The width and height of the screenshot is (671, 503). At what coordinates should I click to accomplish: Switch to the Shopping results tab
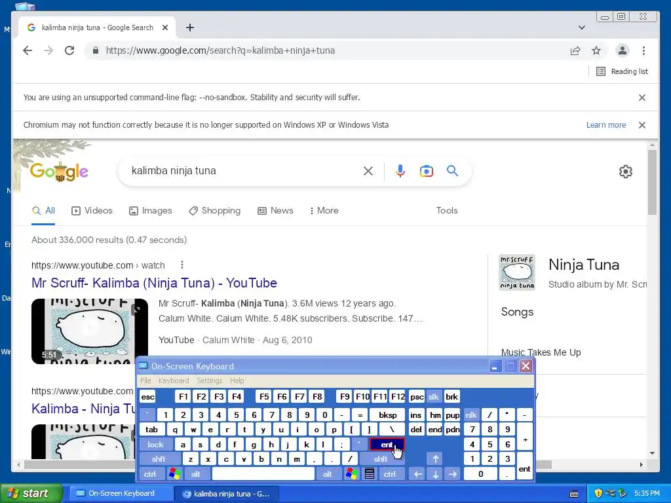pos(215,210)
